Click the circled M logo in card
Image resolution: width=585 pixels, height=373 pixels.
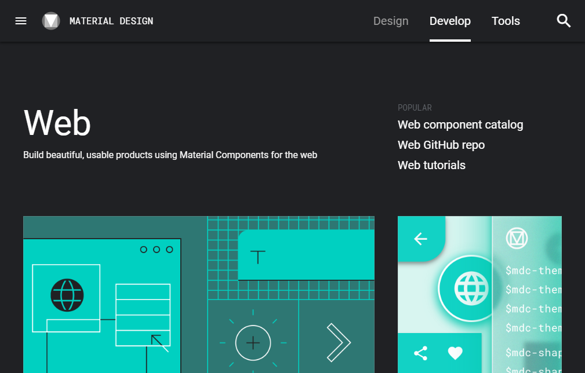click(x=517, y=238)
